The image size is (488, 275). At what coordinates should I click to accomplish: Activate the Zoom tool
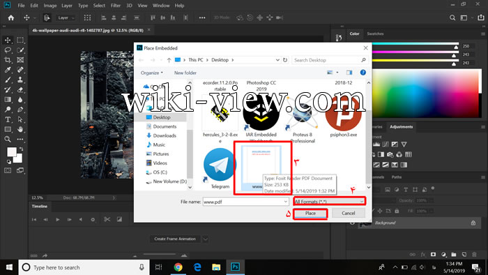[x=8, y=139]
